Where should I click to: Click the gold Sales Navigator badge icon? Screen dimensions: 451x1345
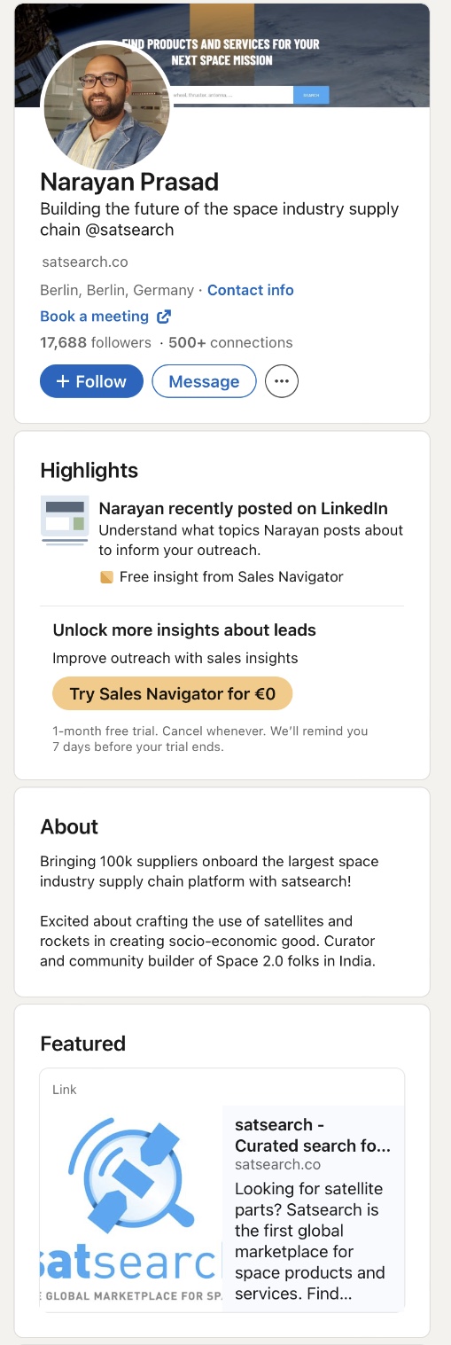coord(106,577)
